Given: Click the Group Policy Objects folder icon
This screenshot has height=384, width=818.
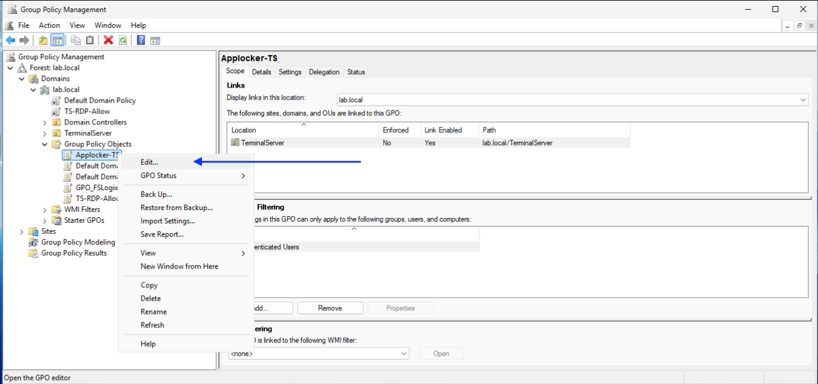Looking at the screenshot, I should tap(56, 144).
